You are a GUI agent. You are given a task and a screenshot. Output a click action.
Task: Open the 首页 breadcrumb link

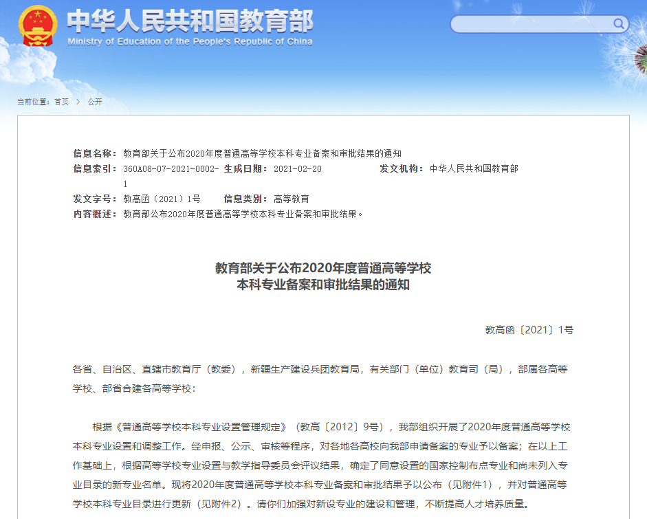coord(60,100)
